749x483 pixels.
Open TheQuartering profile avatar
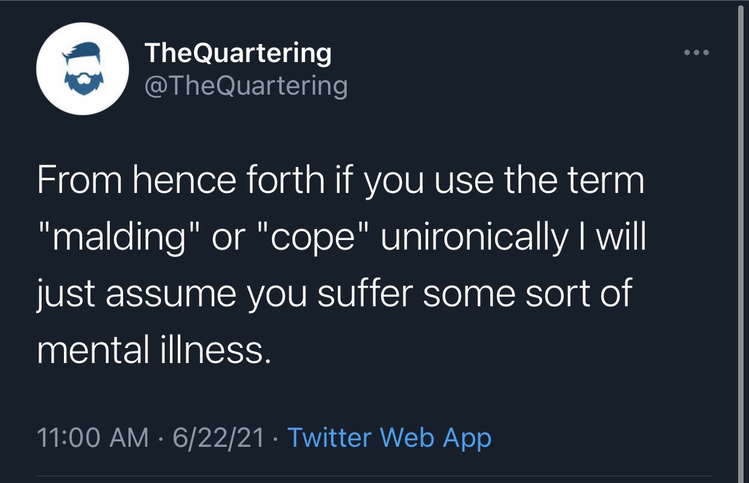pyautogui.click(x=82, y=69)
